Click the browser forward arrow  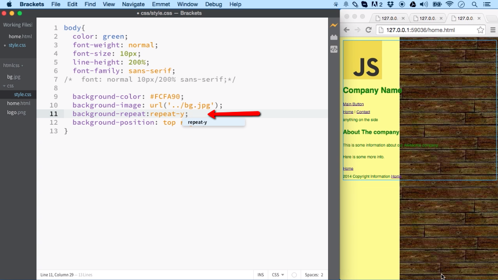click(357, 30)
